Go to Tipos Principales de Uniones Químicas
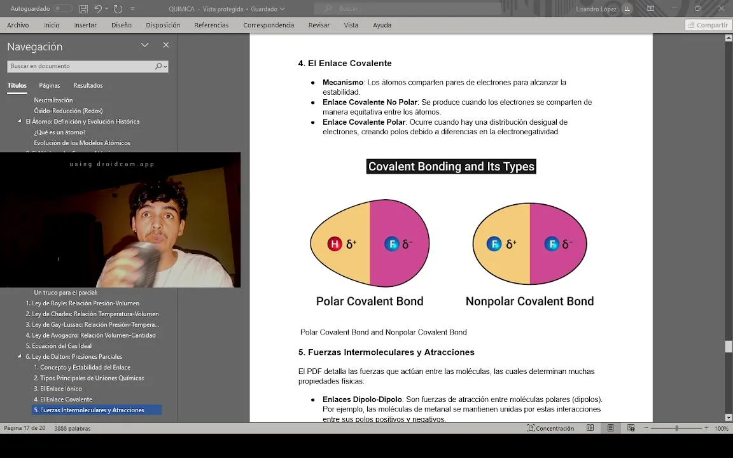733x458 pixels. tap(89, 378)
